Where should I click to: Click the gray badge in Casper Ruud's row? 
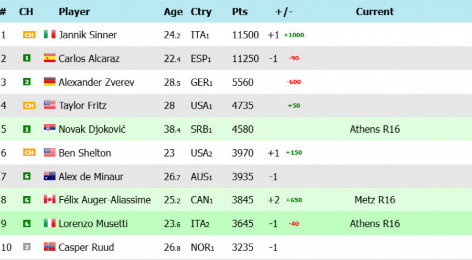(27, 247)
